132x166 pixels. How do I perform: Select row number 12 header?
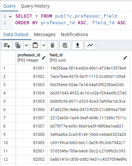(8, 159)
